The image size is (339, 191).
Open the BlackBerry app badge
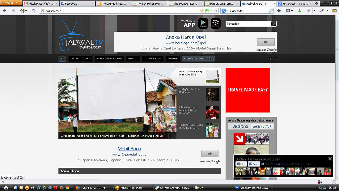[216, 24]
